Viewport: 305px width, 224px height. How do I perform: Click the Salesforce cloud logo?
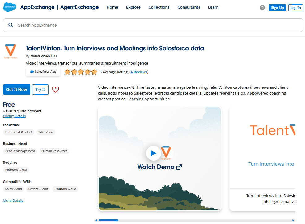pos(10,7)
